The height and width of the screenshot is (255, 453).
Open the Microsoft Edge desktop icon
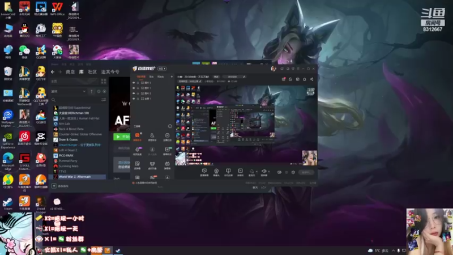coord(8,161)
